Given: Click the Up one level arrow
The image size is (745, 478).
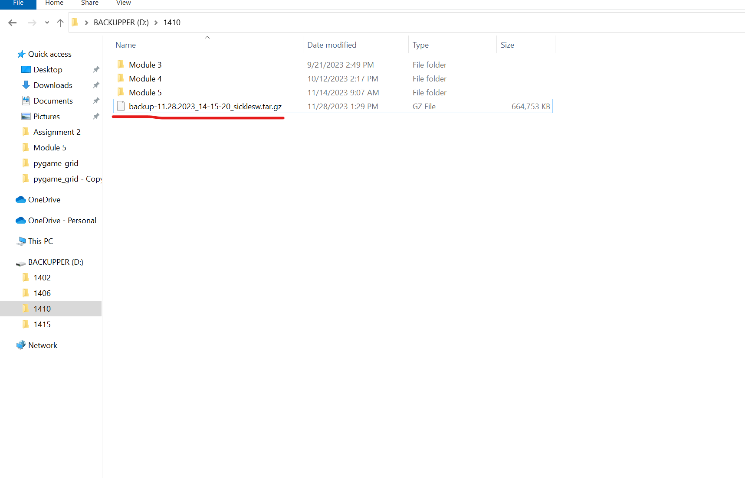Looking at the screenshot, I should [60, 23].
